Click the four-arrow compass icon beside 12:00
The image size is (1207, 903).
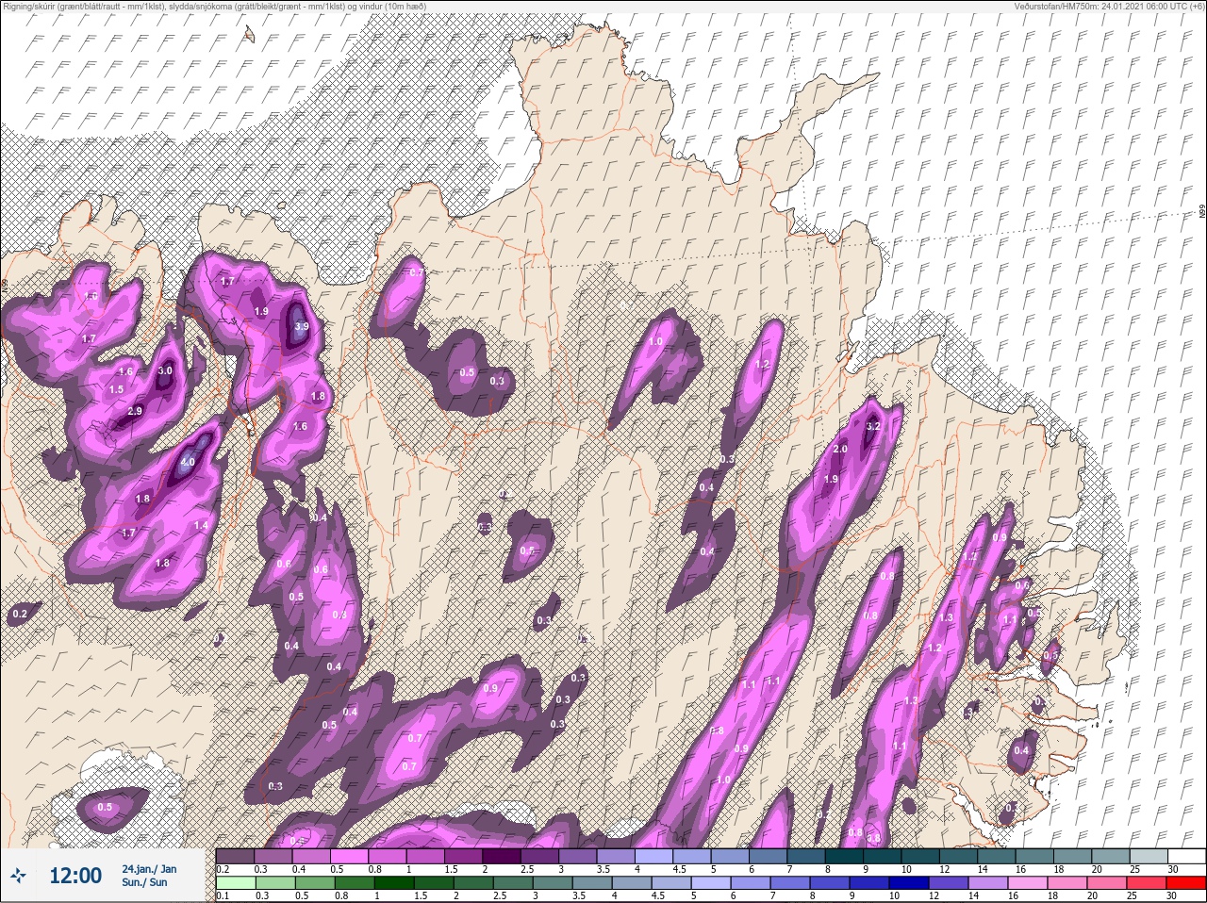[17, 876]
